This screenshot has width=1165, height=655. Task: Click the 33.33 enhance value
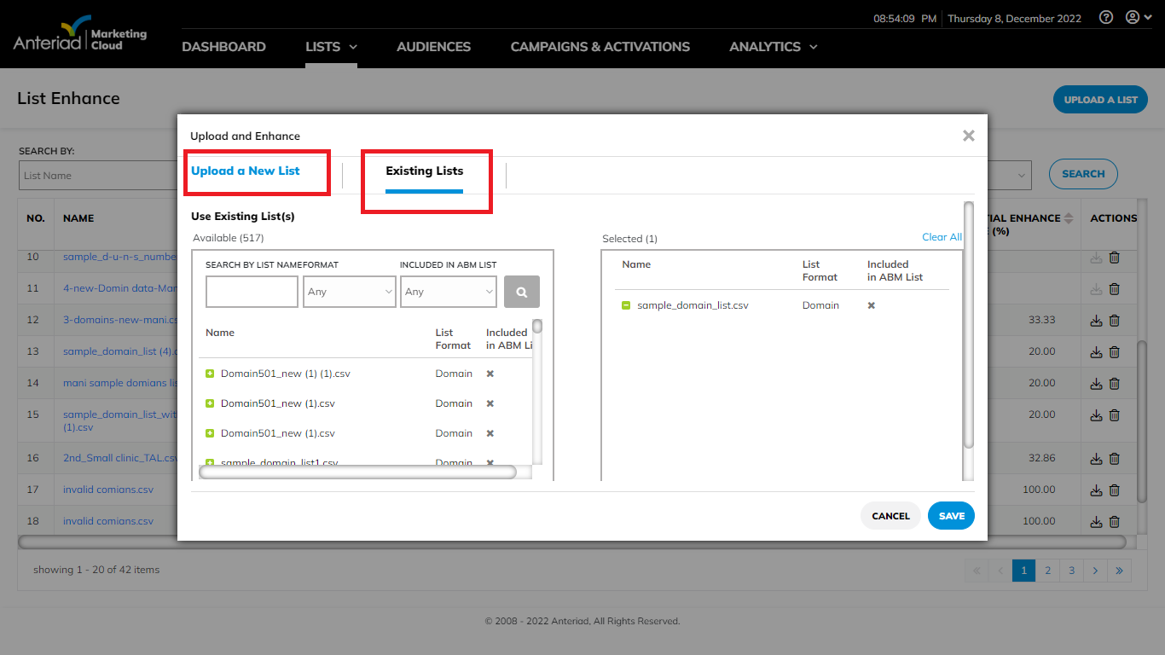tap(1041, 321)
